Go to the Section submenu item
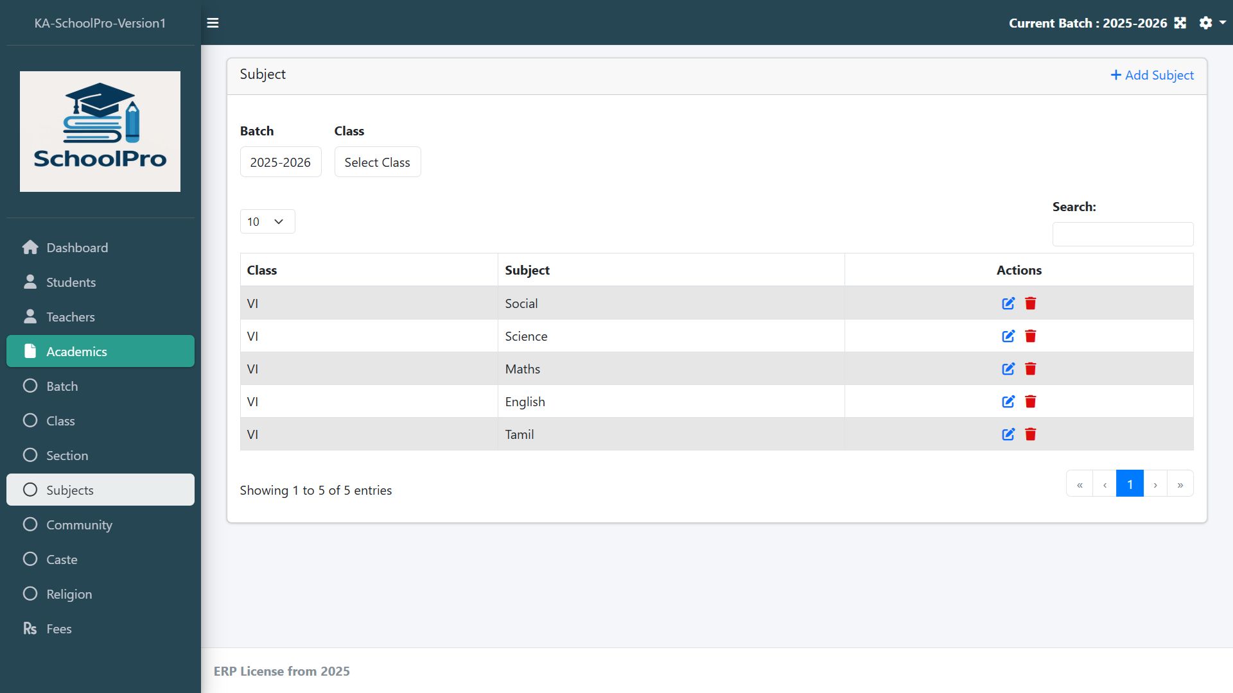The image size is (1233, 693). pos(67,456)
